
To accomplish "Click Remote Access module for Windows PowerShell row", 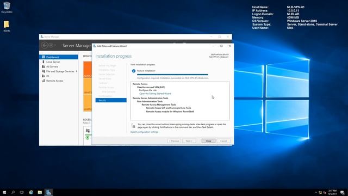I will point(170,112).
